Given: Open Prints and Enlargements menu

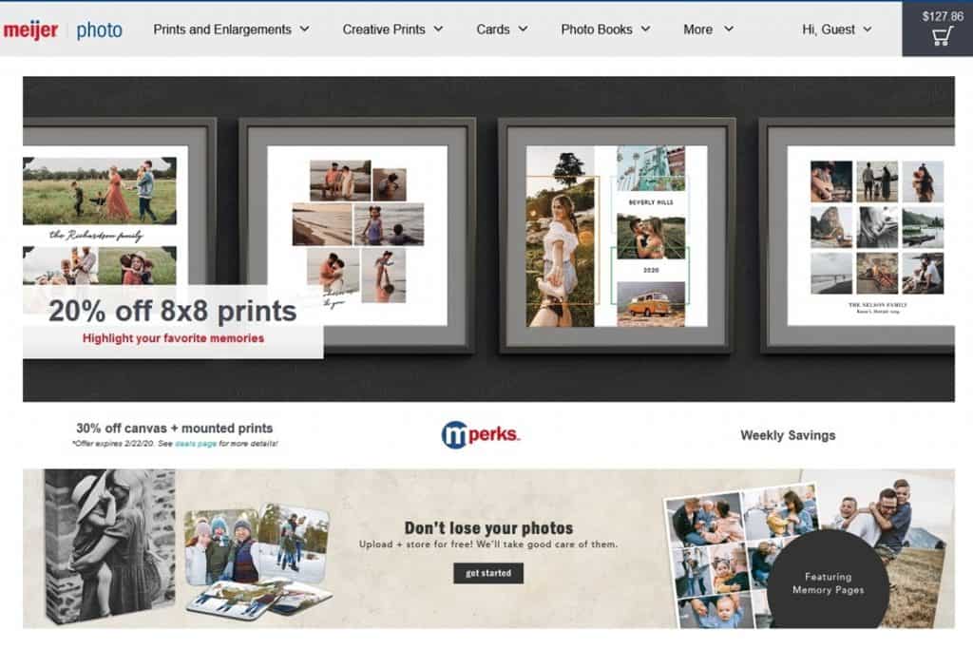Looking at the screenshot, I should 222,29.
